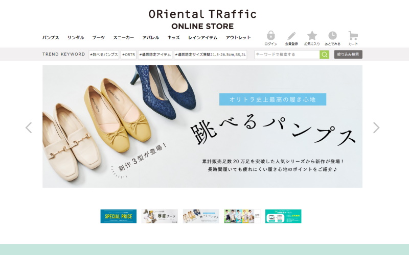This screenshot has width=409, height=255.
Task: Open the パンプス category menu
Action: click(51, 38)
